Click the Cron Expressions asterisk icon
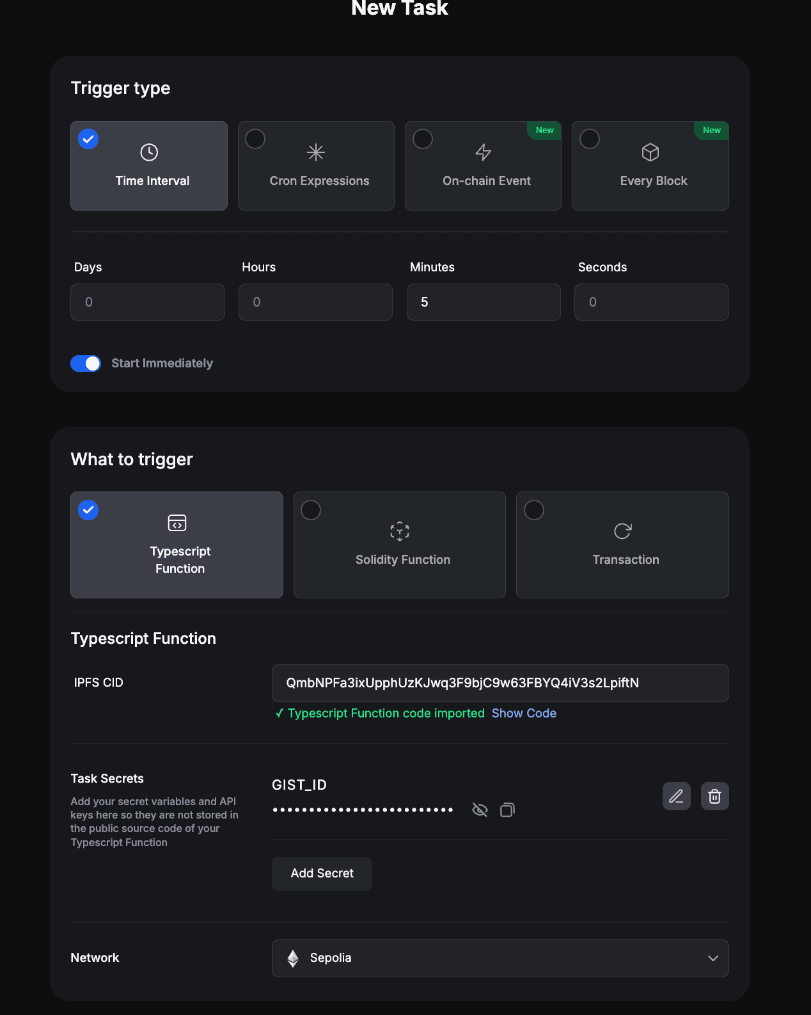The image size is (811, 1015). (x=316, y=152)
